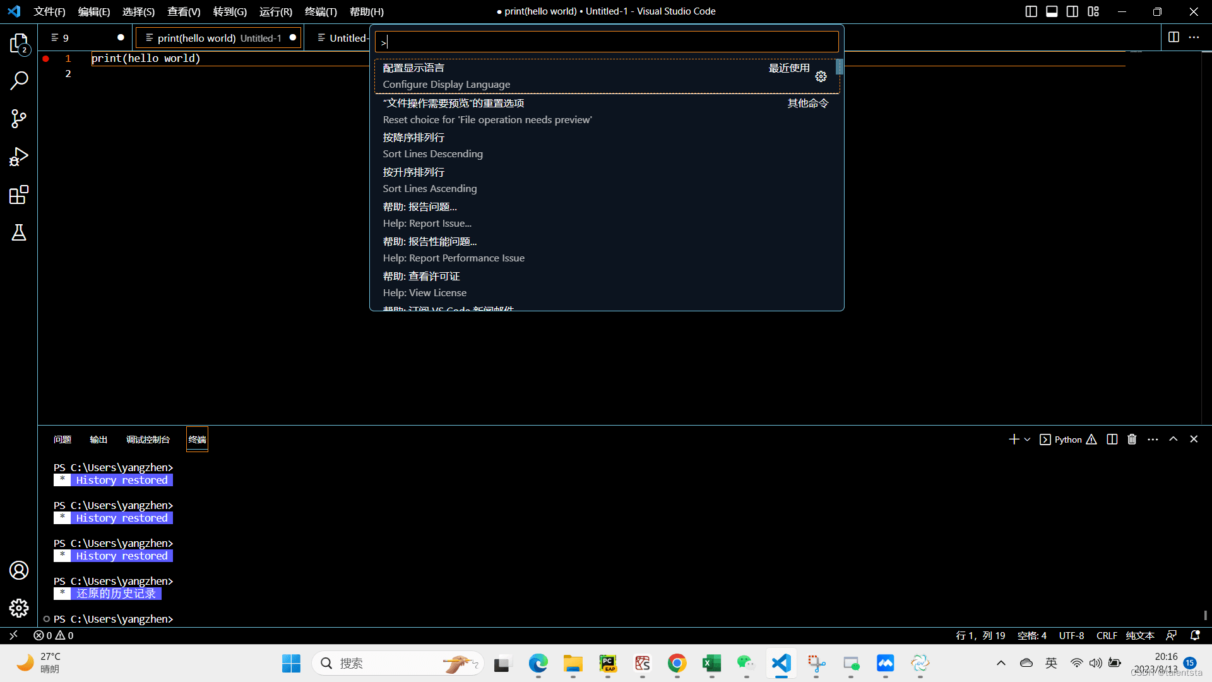Change end of line sequence CRLF

tap(1107, 635)
